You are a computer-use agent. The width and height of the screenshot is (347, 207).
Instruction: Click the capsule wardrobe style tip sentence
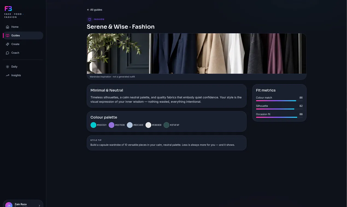click(x=163, y=145)
